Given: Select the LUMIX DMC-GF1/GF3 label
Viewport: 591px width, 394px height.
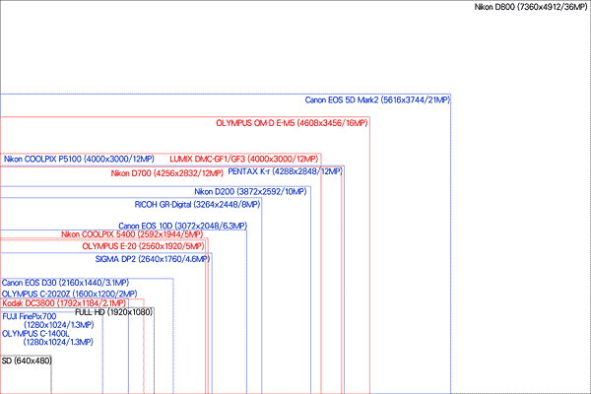Looking at the screenshot, I should (244, 160).
